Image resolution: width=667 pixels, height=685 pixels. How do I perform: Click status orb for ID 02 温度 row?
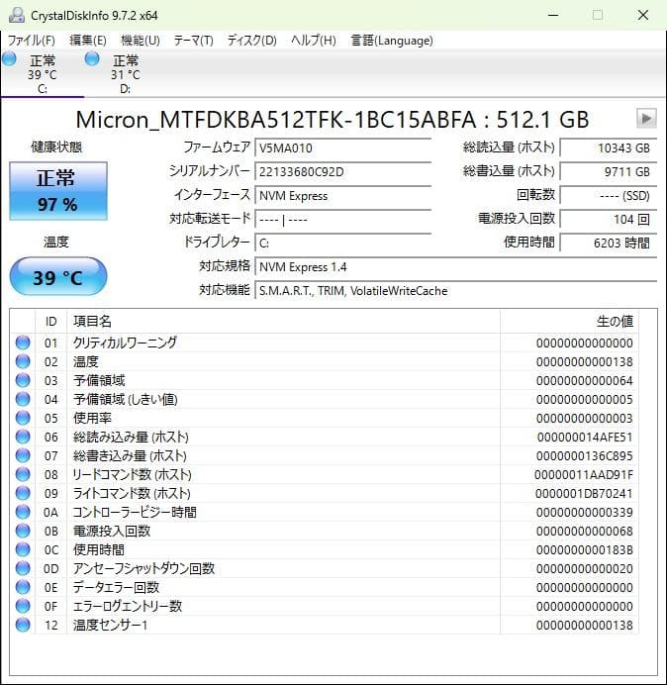[23, 361]
